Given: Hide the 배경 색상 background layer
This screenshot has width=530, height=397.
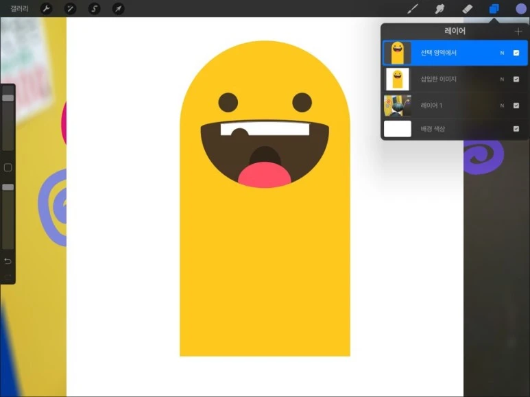Looking at the screenshot, I should [x=516, y=129].
